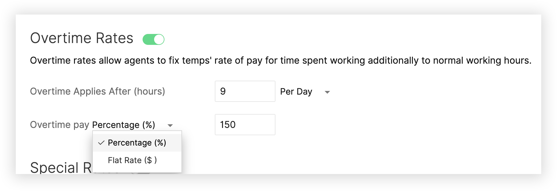The width and height of the screenshot is (557, 191).
Task: Click the checkmark icon beside Percentage (%)
Action: pyautogui.click(x=101, y=143)
